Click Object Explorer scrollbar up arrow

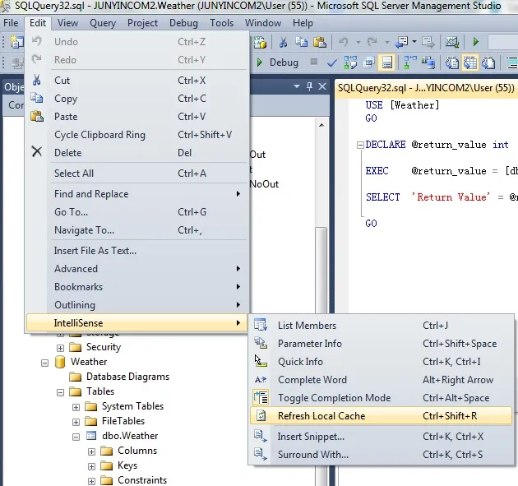coord(321,125)
